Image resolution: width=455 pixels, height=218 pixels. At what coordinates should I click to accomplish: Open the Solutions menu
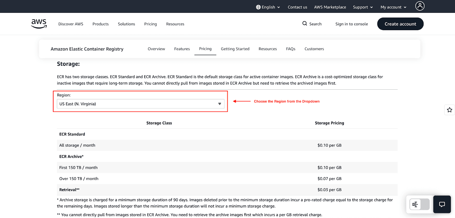(127, 24)
